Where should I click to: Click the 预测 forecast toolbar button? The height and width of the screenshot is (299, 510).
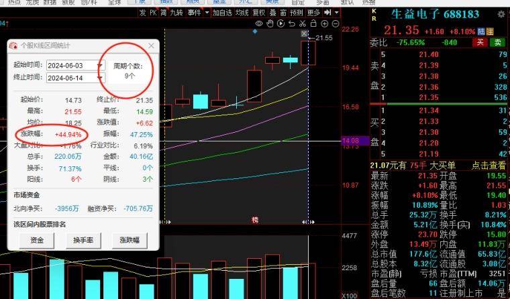pyautogui.click(x=297, y=13)
